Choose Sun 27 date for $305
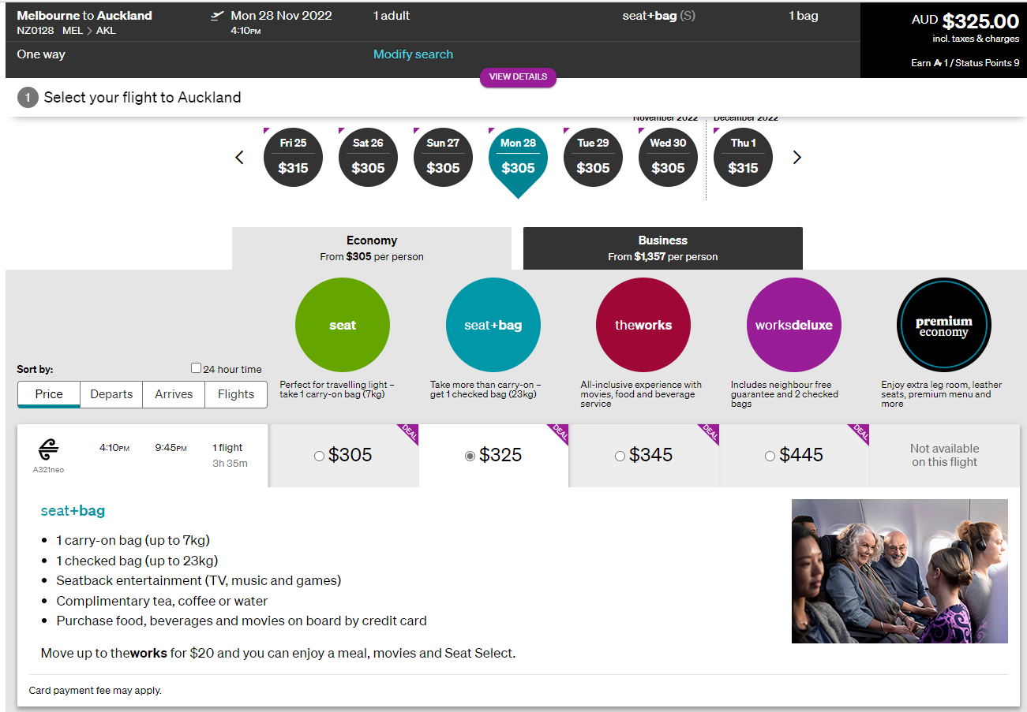This screenshot has height=712, width=1027. [443, 158]
